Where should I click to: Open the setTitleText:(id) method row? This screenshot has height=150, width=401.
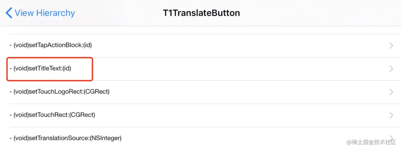tap(200, 69)
